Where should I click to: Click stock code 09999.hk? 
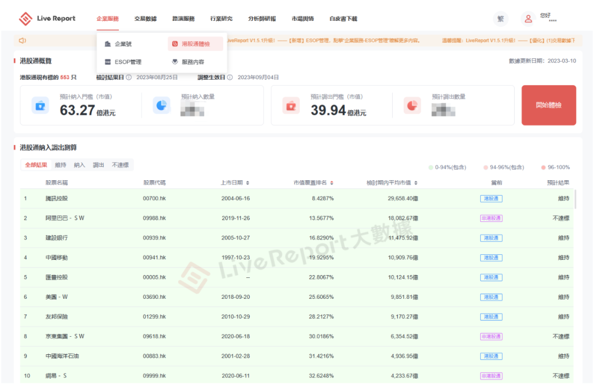coord(154,376)
